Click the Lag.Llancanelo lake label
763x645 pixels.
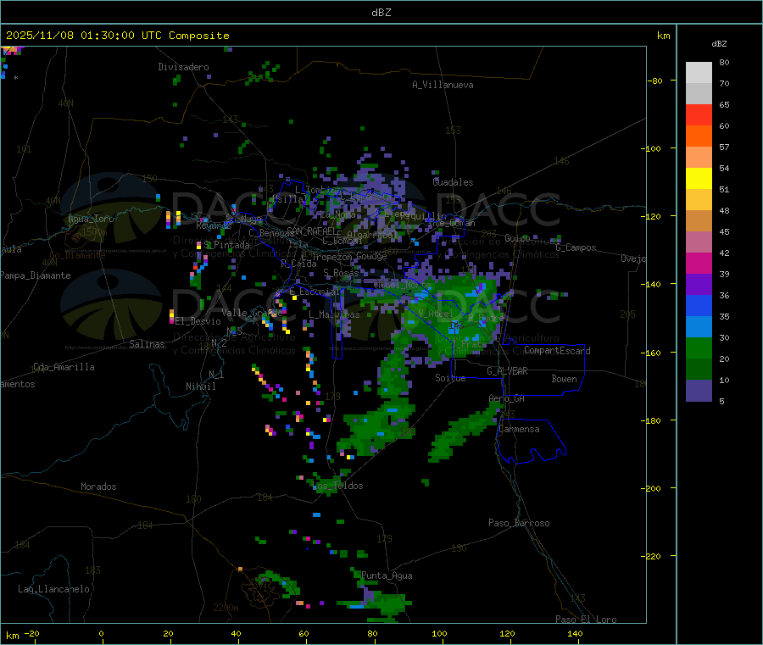54,589
